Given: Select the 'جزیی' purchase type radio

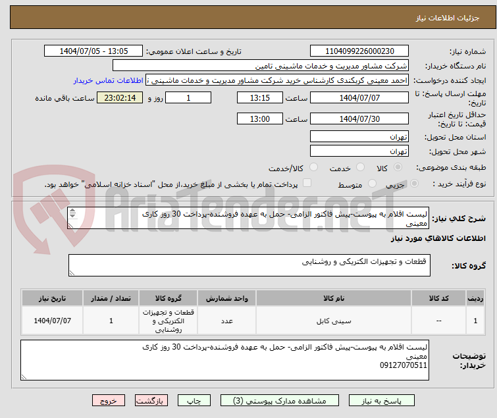Looking at the screenshot, I should pyautogui.click(x=414, y=184).
